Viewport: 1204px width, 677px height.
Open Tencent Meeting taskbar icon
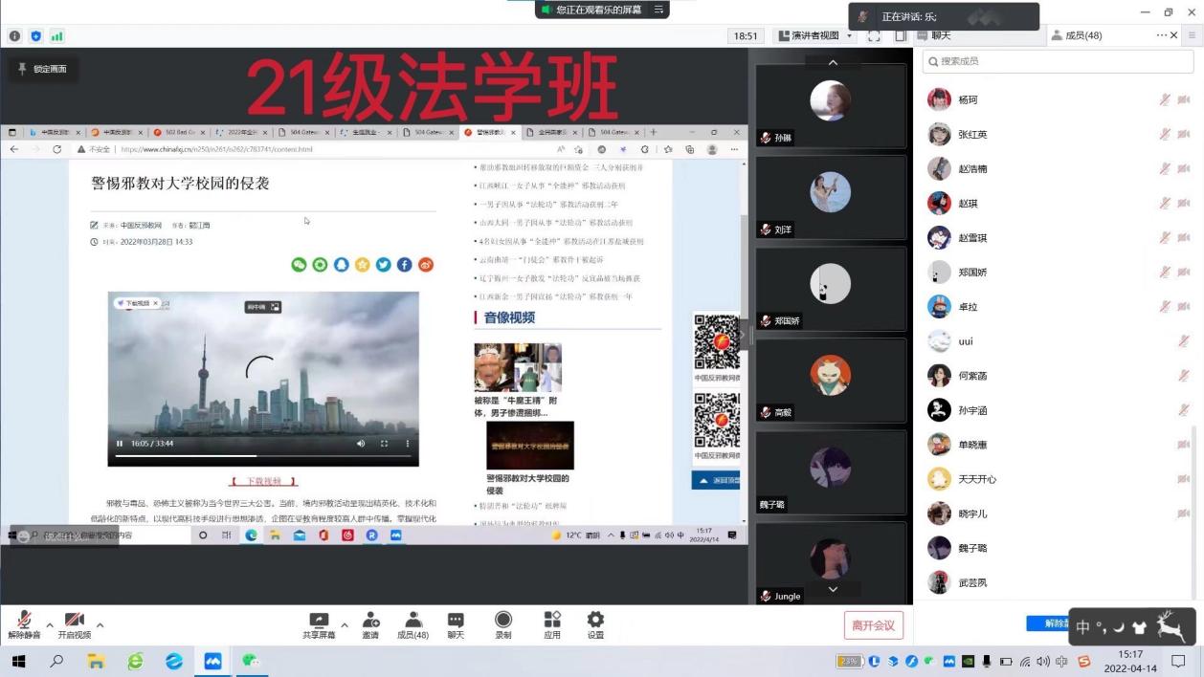click(x=212, y=661)
